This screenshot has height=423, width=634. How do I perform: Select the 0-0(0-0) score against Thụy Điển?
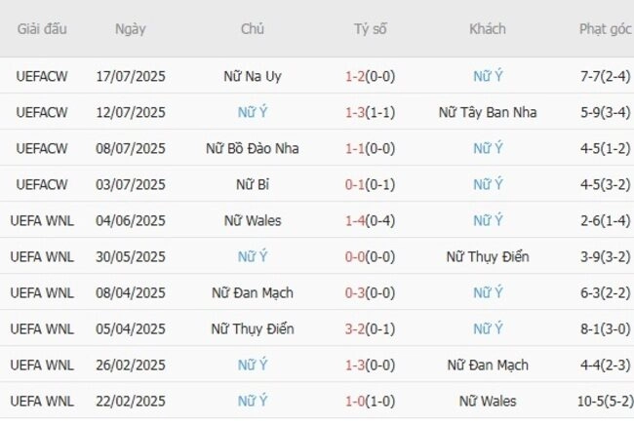(x=370, y=256)
